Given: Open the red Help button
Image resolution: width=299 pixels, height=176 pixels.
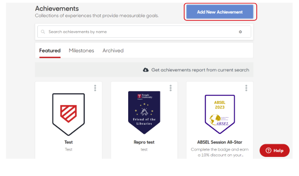Looking at the screenshot, I should 275,150.
